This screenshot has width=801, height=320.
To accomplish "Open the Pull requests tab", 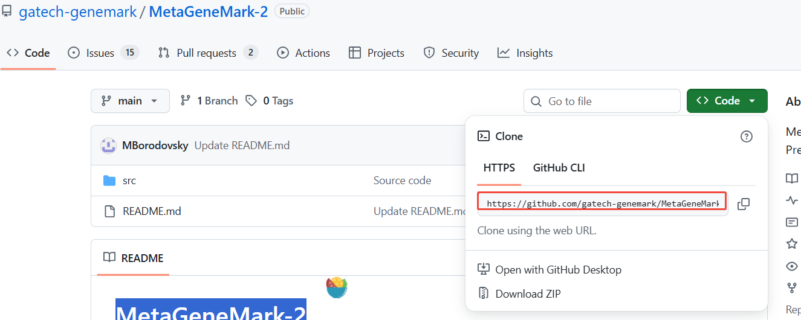I will point(208,53).
